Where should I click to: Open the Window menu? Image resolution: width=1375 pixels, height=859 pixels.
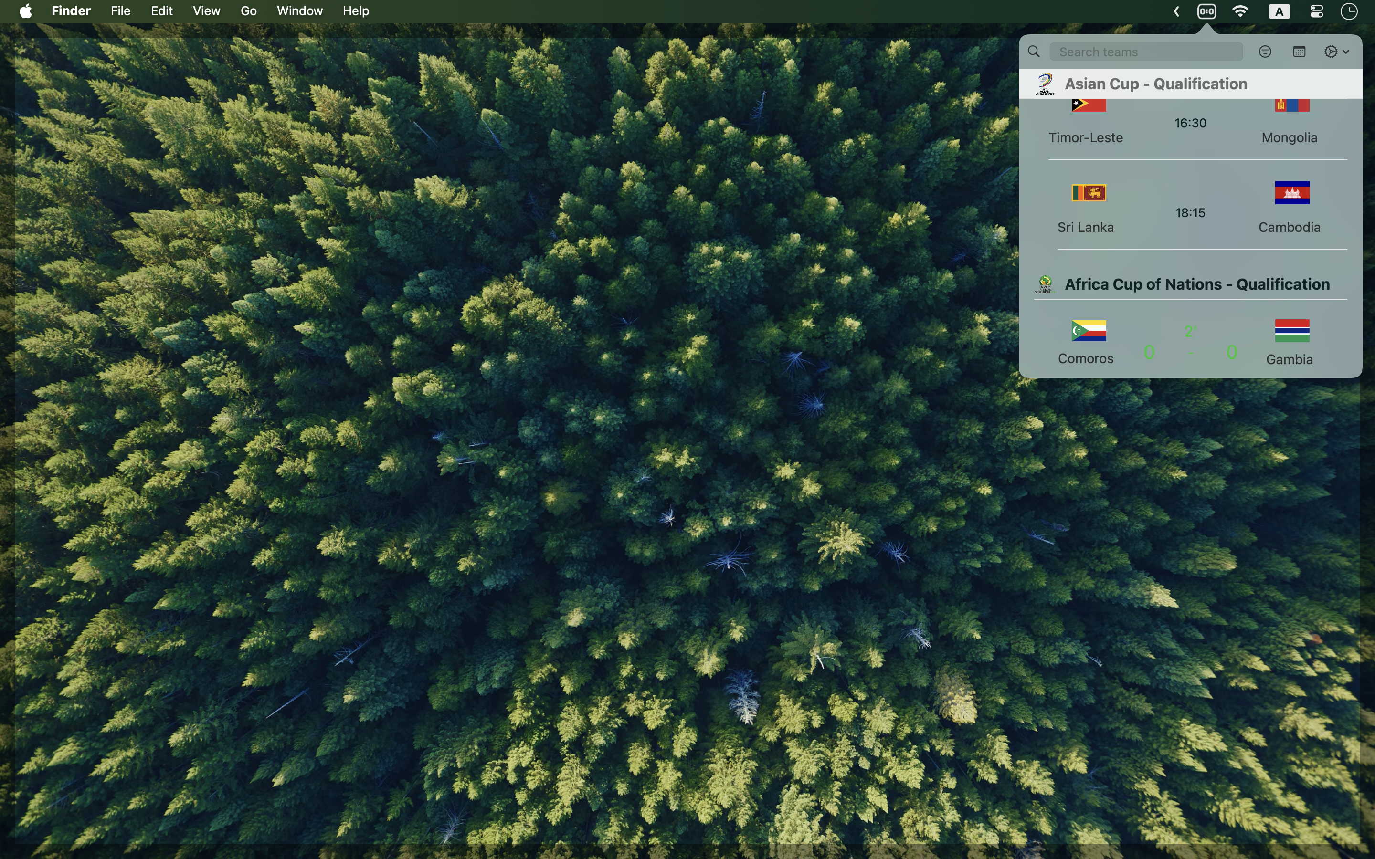299,11
